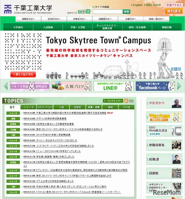Open the 2014.3.18 学生寮 completion news

[x=49, y=157]
